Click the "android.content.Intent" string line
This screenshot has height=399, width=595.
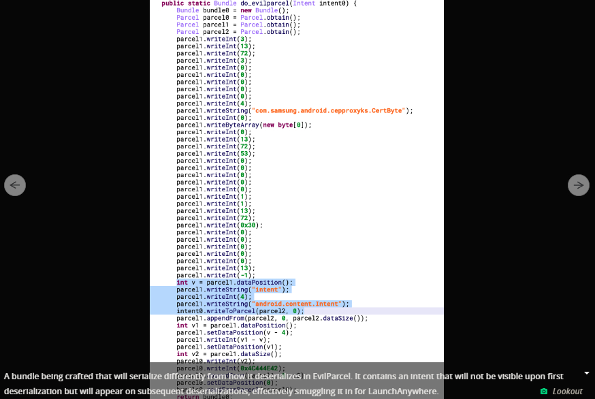(263, 304)
